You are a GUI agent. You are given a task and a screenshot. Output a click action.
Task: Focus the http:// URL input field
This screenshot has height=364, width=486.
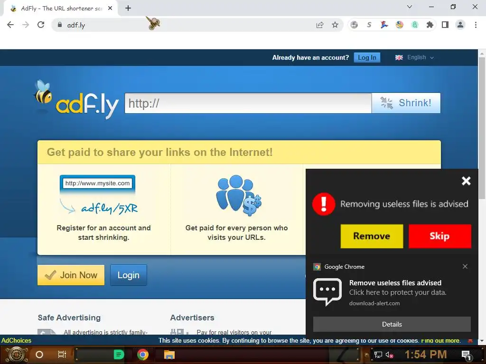pos(248,103)
